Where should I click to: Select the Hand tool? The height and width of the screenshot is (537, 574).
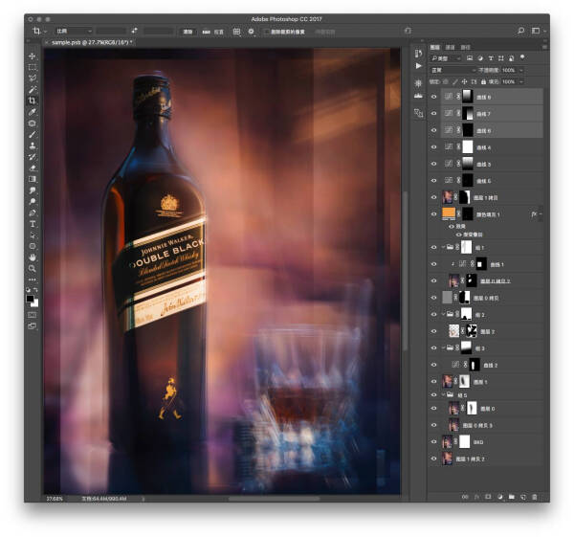tap(33, 257)
